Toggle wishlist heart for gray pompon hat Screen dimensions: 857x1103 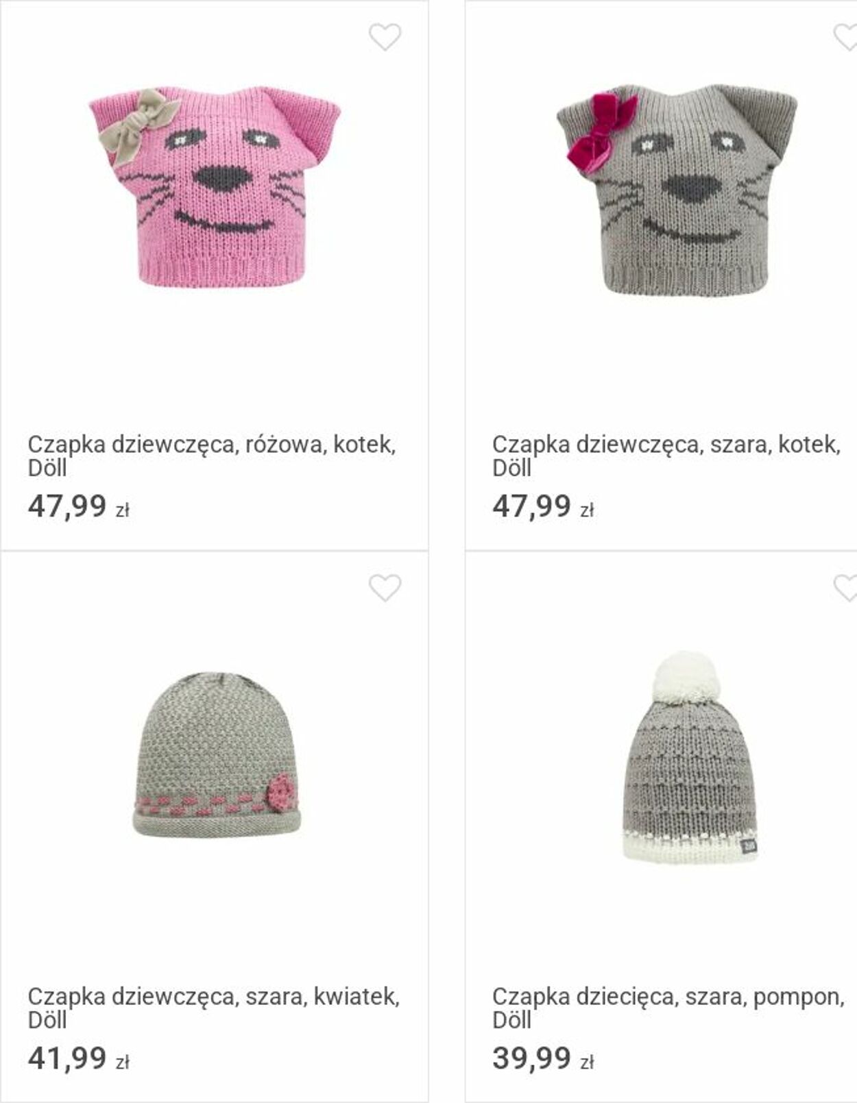pyautogui.click(x=845, y=588)
